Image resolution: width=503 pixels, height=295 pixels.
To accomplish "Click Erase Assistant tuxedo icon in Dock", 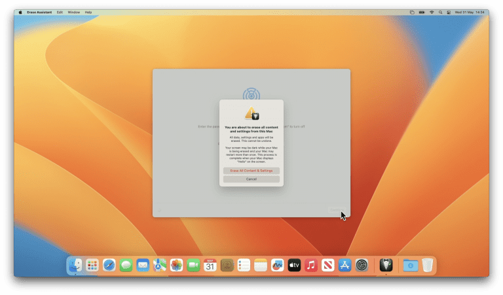I will pos(386,265).
